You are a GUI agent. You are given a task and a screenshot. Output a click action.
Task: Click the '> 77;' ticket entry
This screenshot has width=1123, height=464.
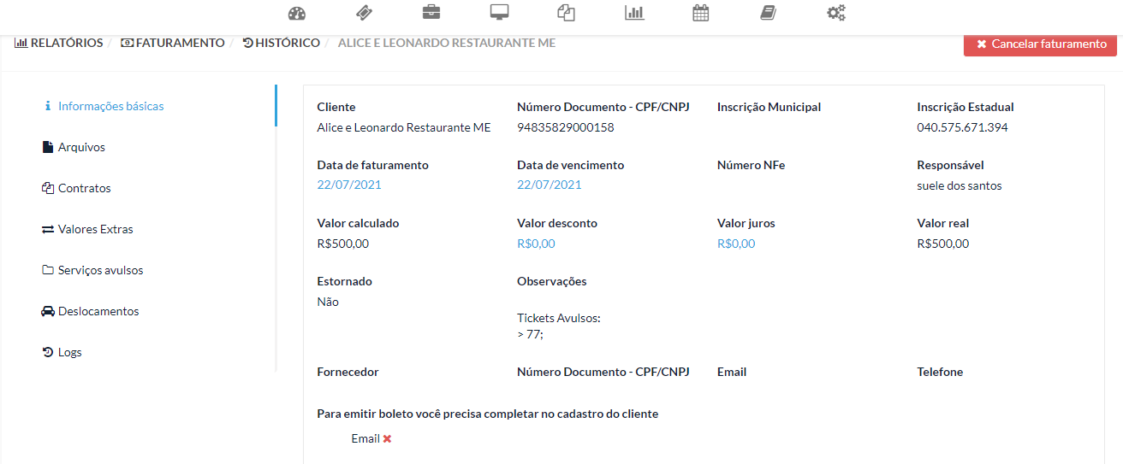click(531, 334)
